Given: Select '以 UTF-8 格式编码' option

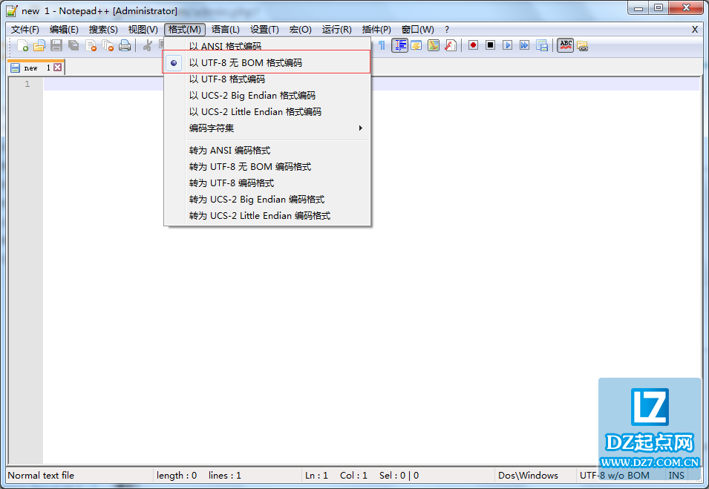Looking at the screenshot, I should pos(267,79).
